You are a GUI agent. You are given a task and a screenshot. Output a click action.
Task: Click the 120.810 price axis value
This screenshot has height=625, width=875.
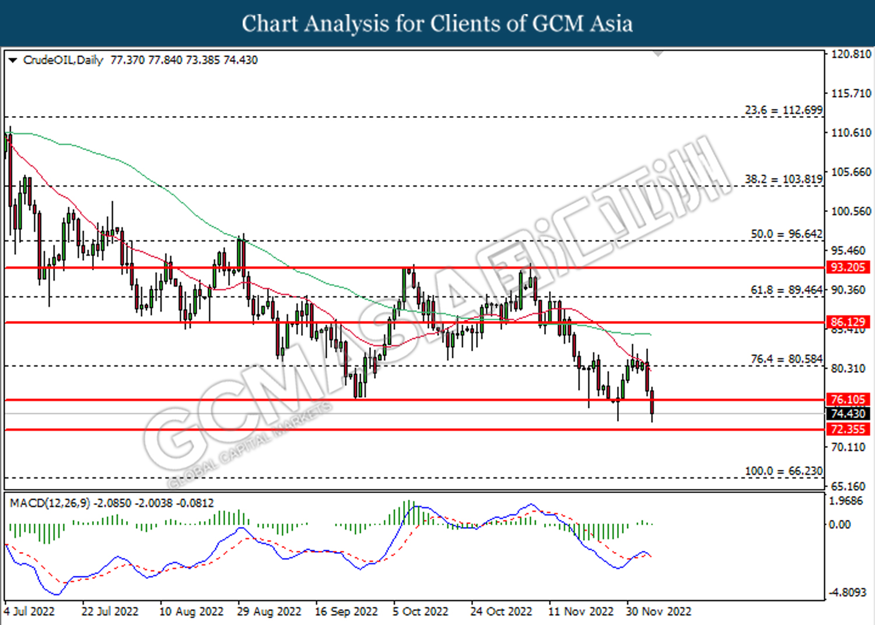pos(851,54)
